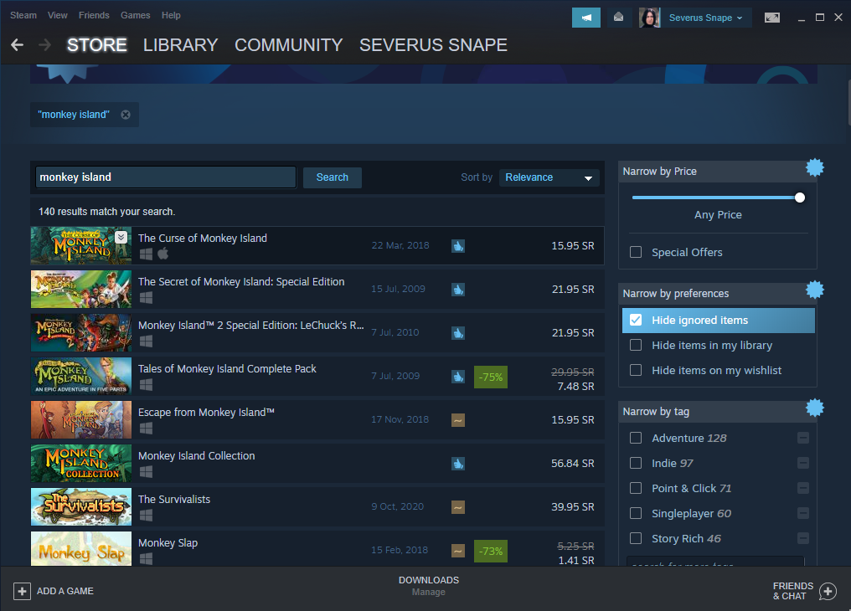Image resolution: width=851 pixels, height=611 pixels.
Task: Remove the "monkey island" search tag
Action: pos(126,115)
